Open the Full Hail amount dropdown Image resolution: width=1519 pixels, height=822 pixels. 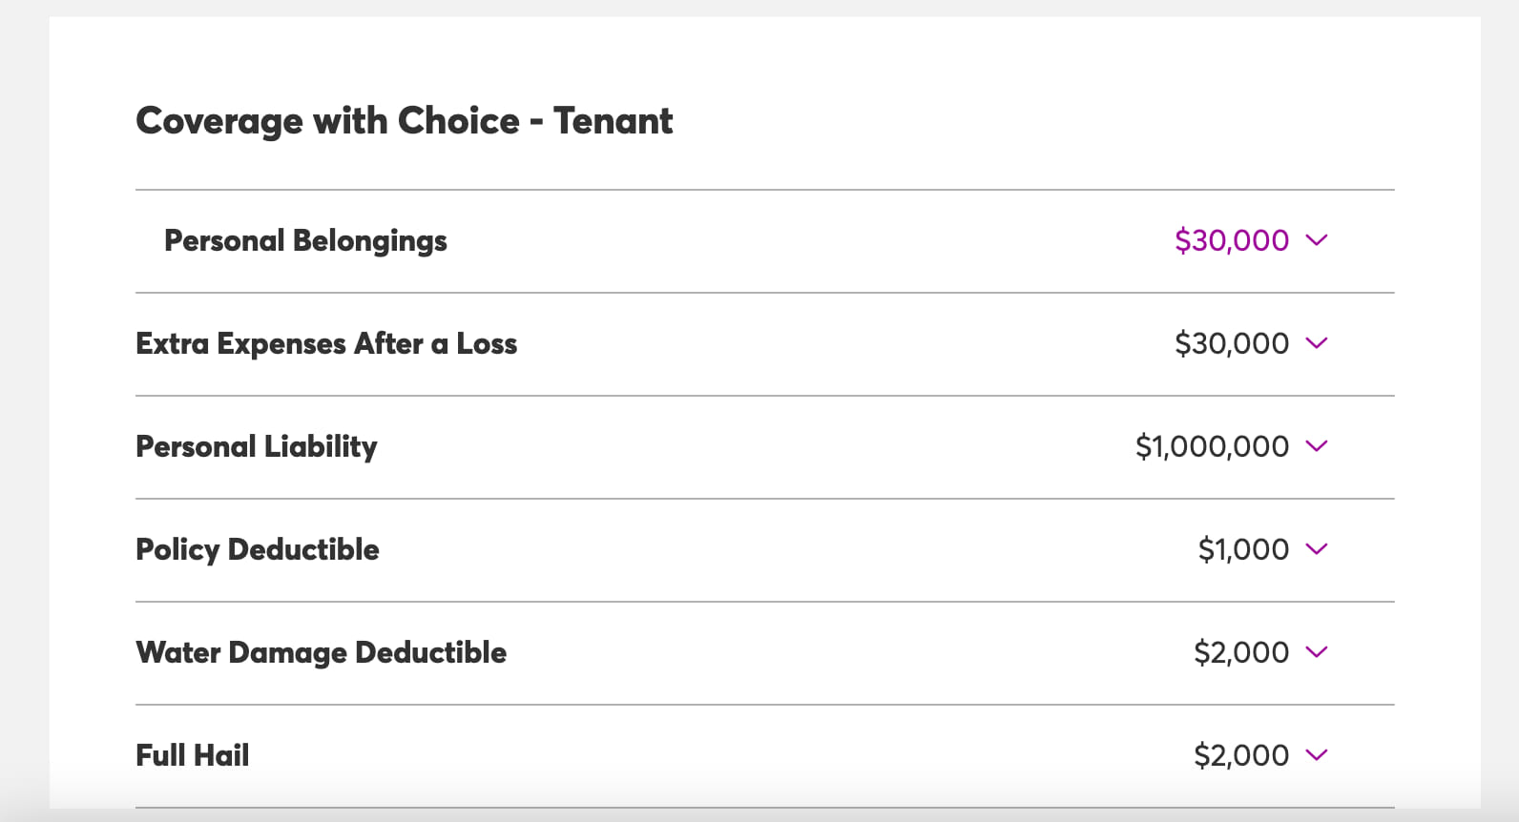coord(1319,754)
